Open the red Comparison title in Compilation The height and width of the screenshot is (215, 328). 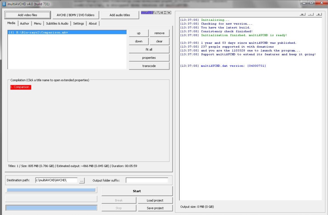21,87
